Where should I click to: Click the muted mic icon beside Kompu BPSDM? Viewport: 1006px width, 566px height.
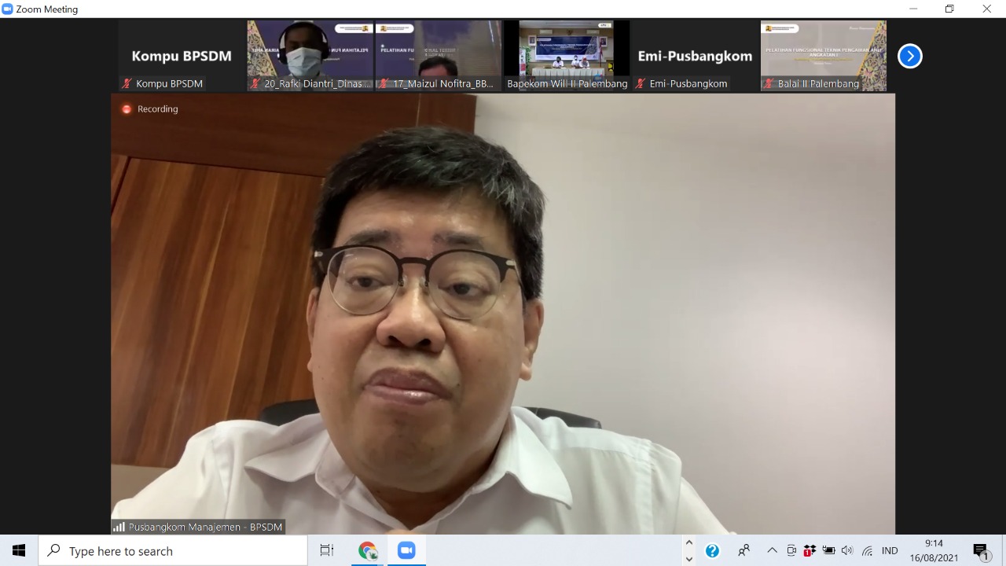click(127, 83)
